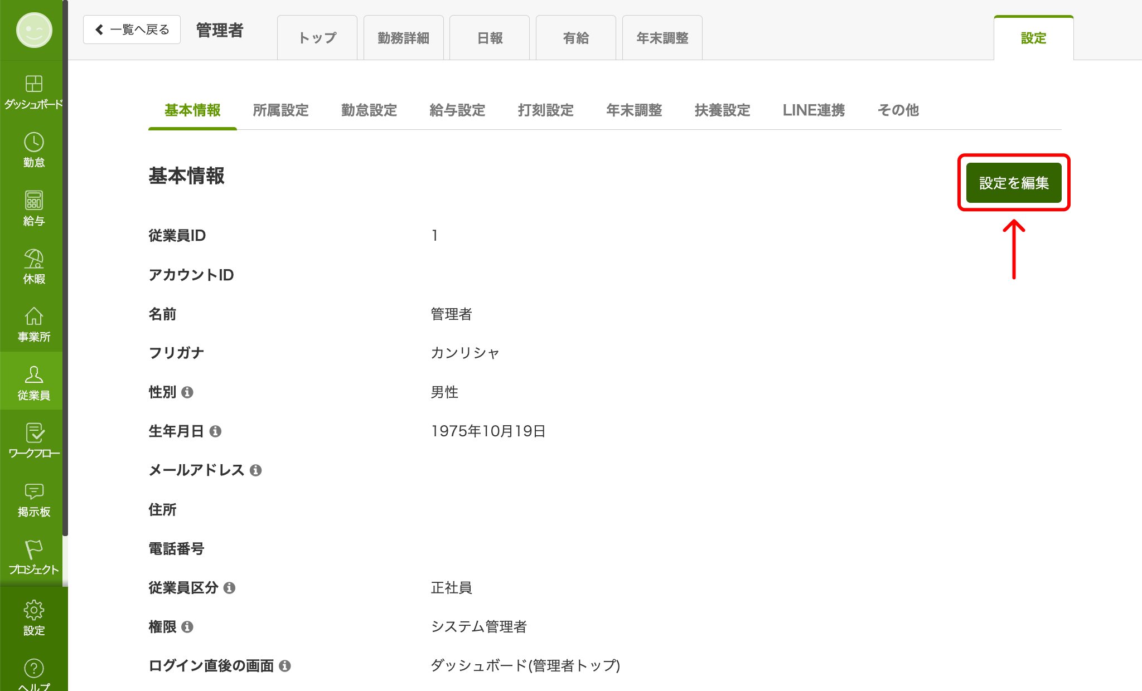Switch to the 勤務詳細 tab
The height and width of the screenshot is (691, 1142).
[404, 38]
